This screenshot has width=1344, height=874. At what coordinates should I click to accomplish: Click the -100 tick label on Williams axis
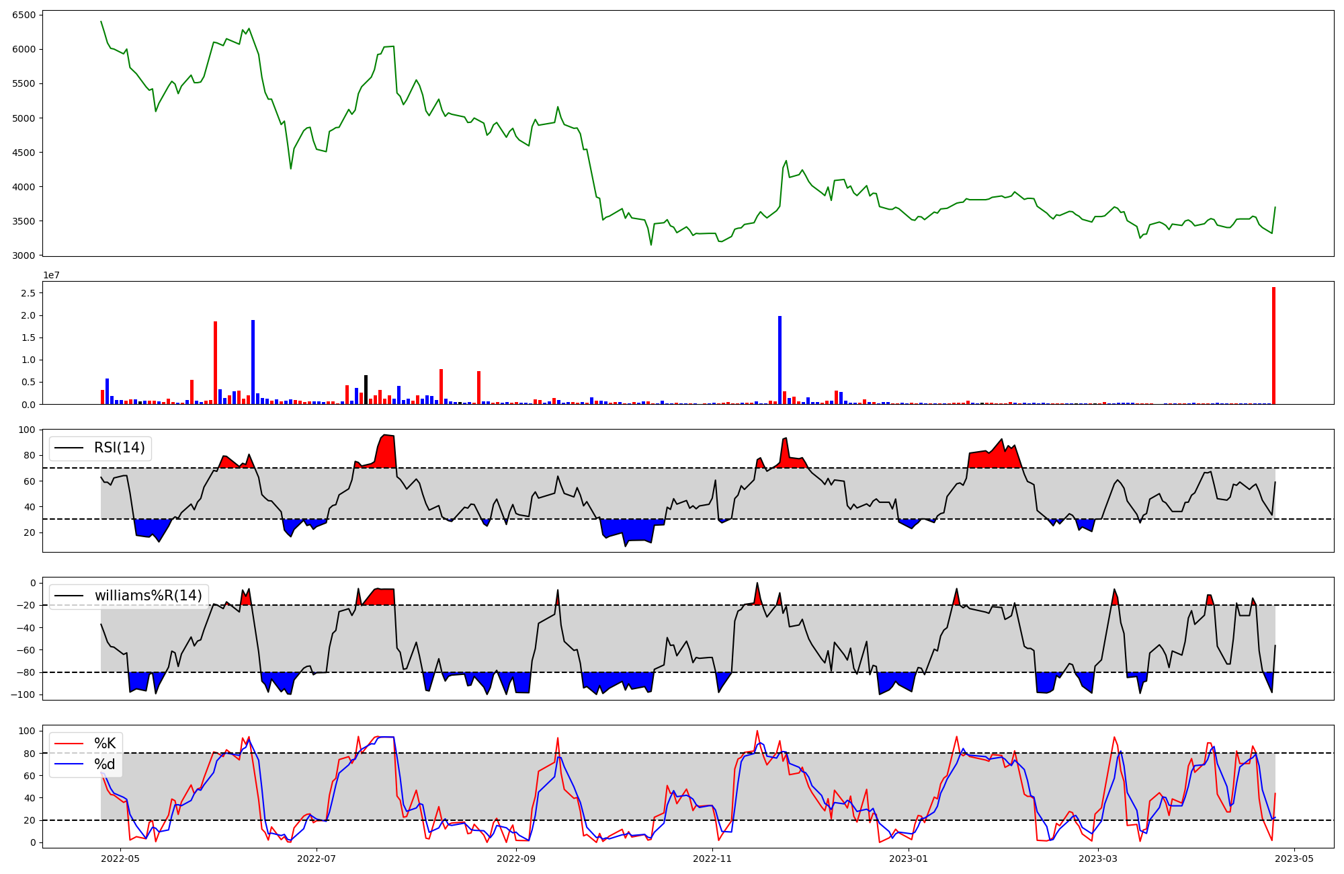[23, 694]
